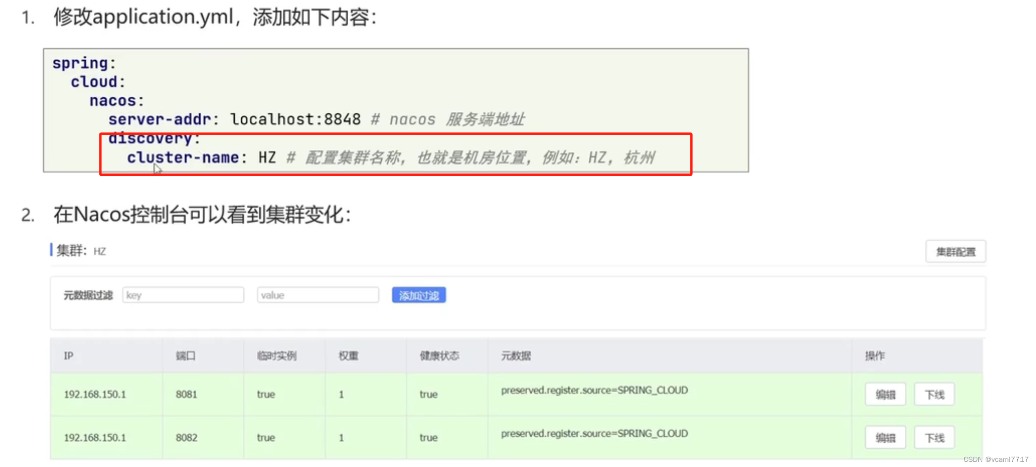
Task: Click the metadata text in the 8081 row
Action: pyautogui.click(x=595, y=391)
